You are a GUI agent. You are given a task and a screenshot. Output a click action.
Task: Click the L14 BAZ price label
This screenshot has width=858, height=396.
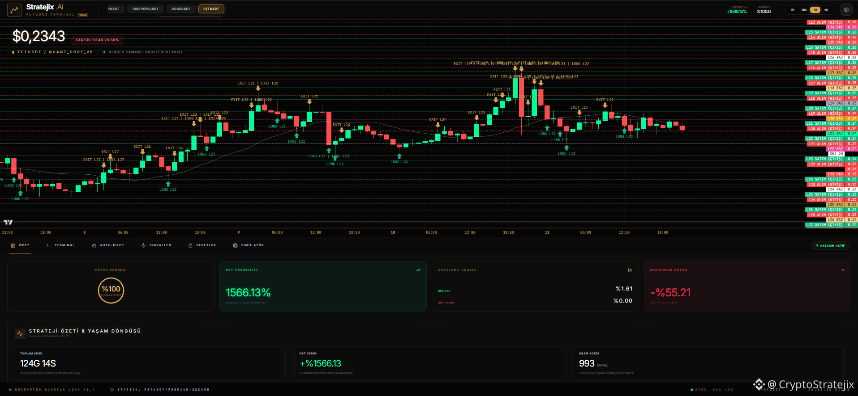coord(836,27)
